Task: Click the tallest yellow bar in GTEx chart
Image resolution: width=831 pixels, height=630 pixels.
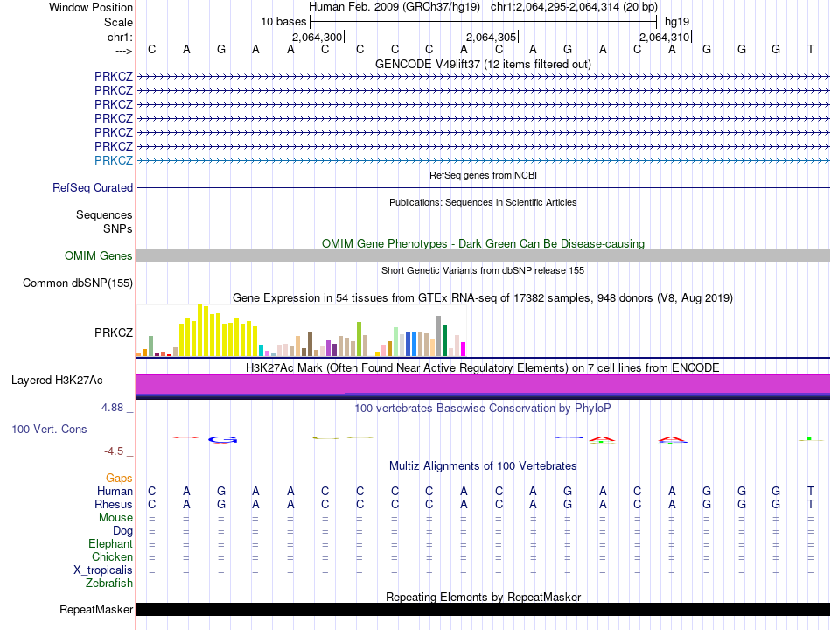Action: point(200,331)
